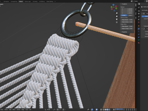The width and height of the screenshot is (148, 111).
Task: Expand the Advanced subpanel
Action: pos(143,26)
